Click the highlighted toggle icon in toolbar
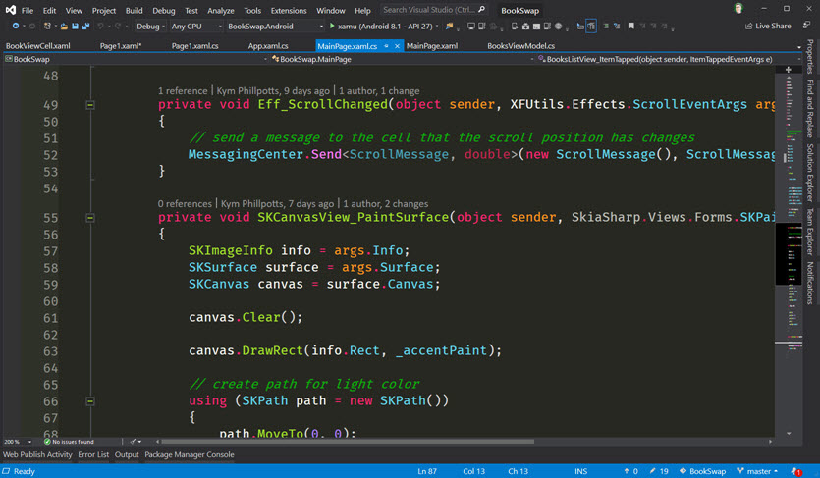Viewport: 820px width, 478px height. point(591,27)
